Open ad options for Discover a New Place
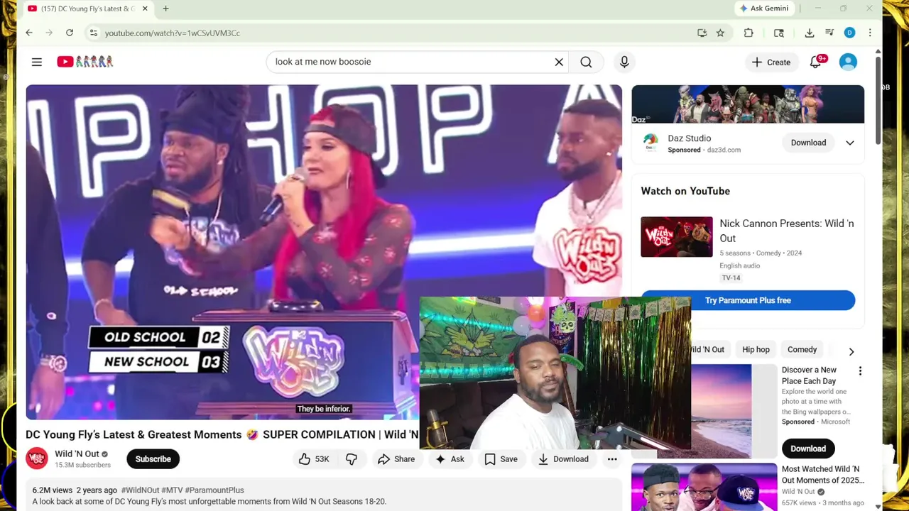The image size is (909, 511). (x=860, y=371)
